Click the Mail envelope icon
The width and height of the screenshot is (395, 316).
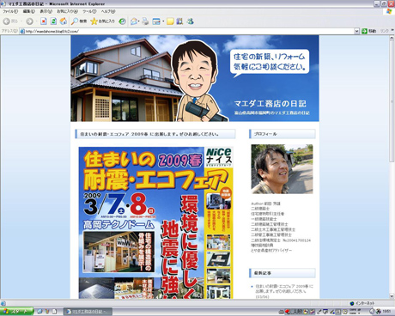coord(134,21)
